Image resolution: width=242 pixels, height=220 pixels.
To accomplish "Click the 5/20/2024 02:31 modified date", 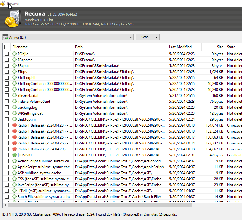I will coord(182,155).
